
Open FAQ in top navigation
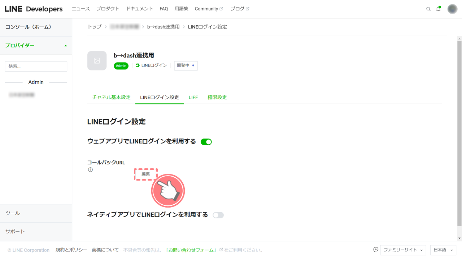(x=164, y=9)
